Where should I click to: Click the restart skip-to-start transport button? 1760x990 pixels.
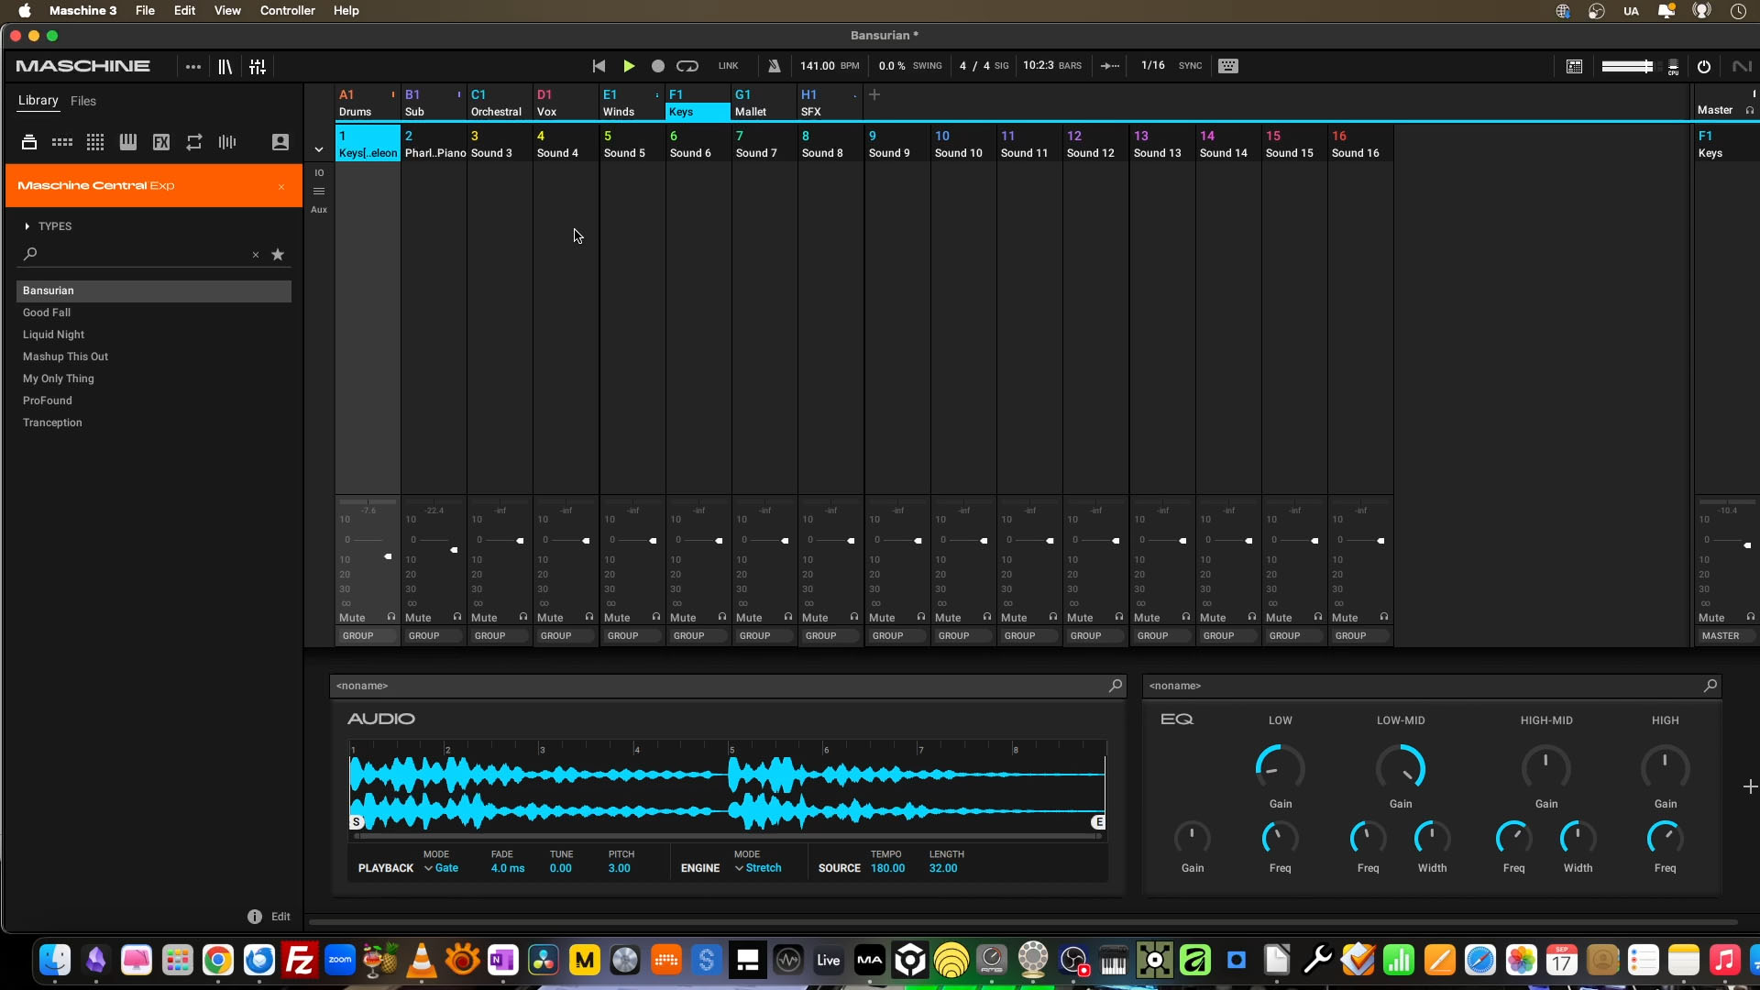click(599, 66)
